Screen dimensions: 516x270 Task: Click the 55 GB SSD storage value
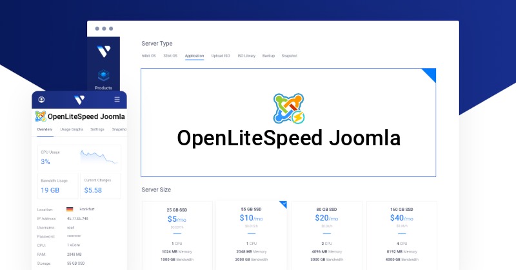point(76,263)
